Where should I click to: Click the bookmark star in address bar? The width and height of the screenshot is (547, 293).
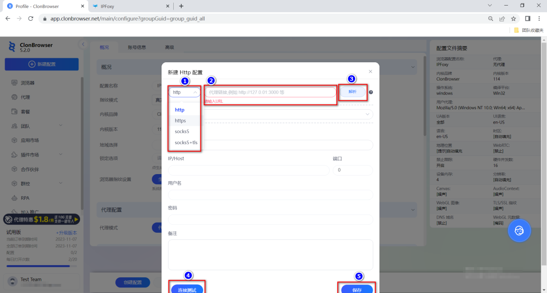tap(514, 18)
